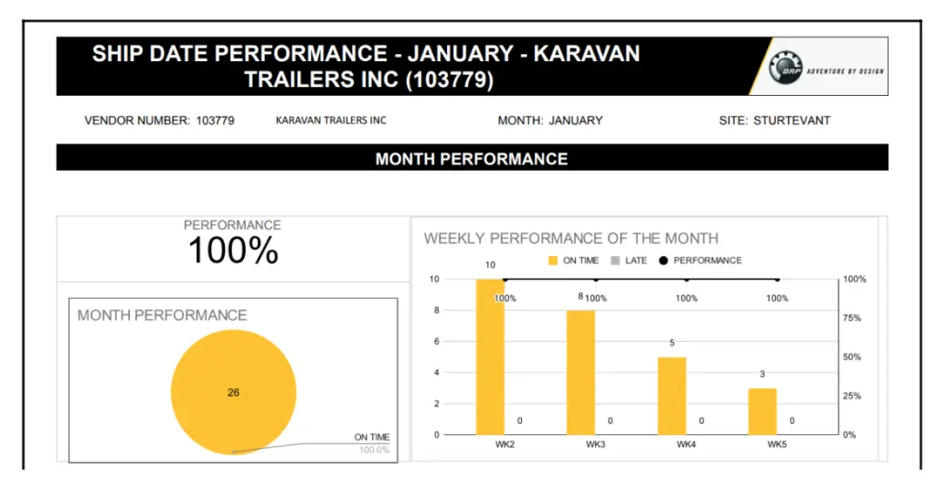Select the WK4 on-time bar
The height and width of the screenshot is (489, 936).
672,395
